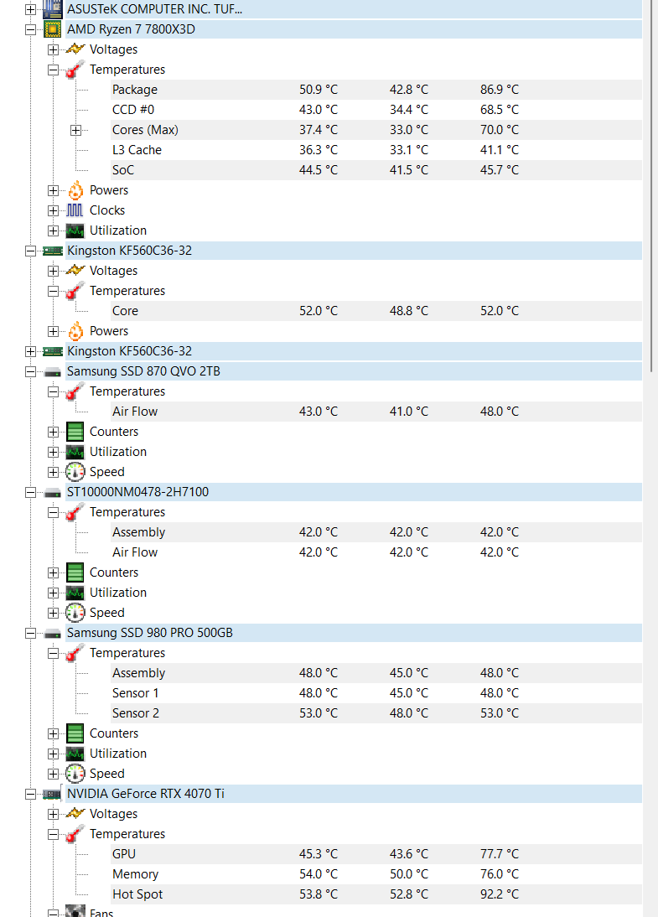Click the thermometer icon under Samsung SSD 870 QVO
Screen dimensions: 658x917
[x=75, y=391]
